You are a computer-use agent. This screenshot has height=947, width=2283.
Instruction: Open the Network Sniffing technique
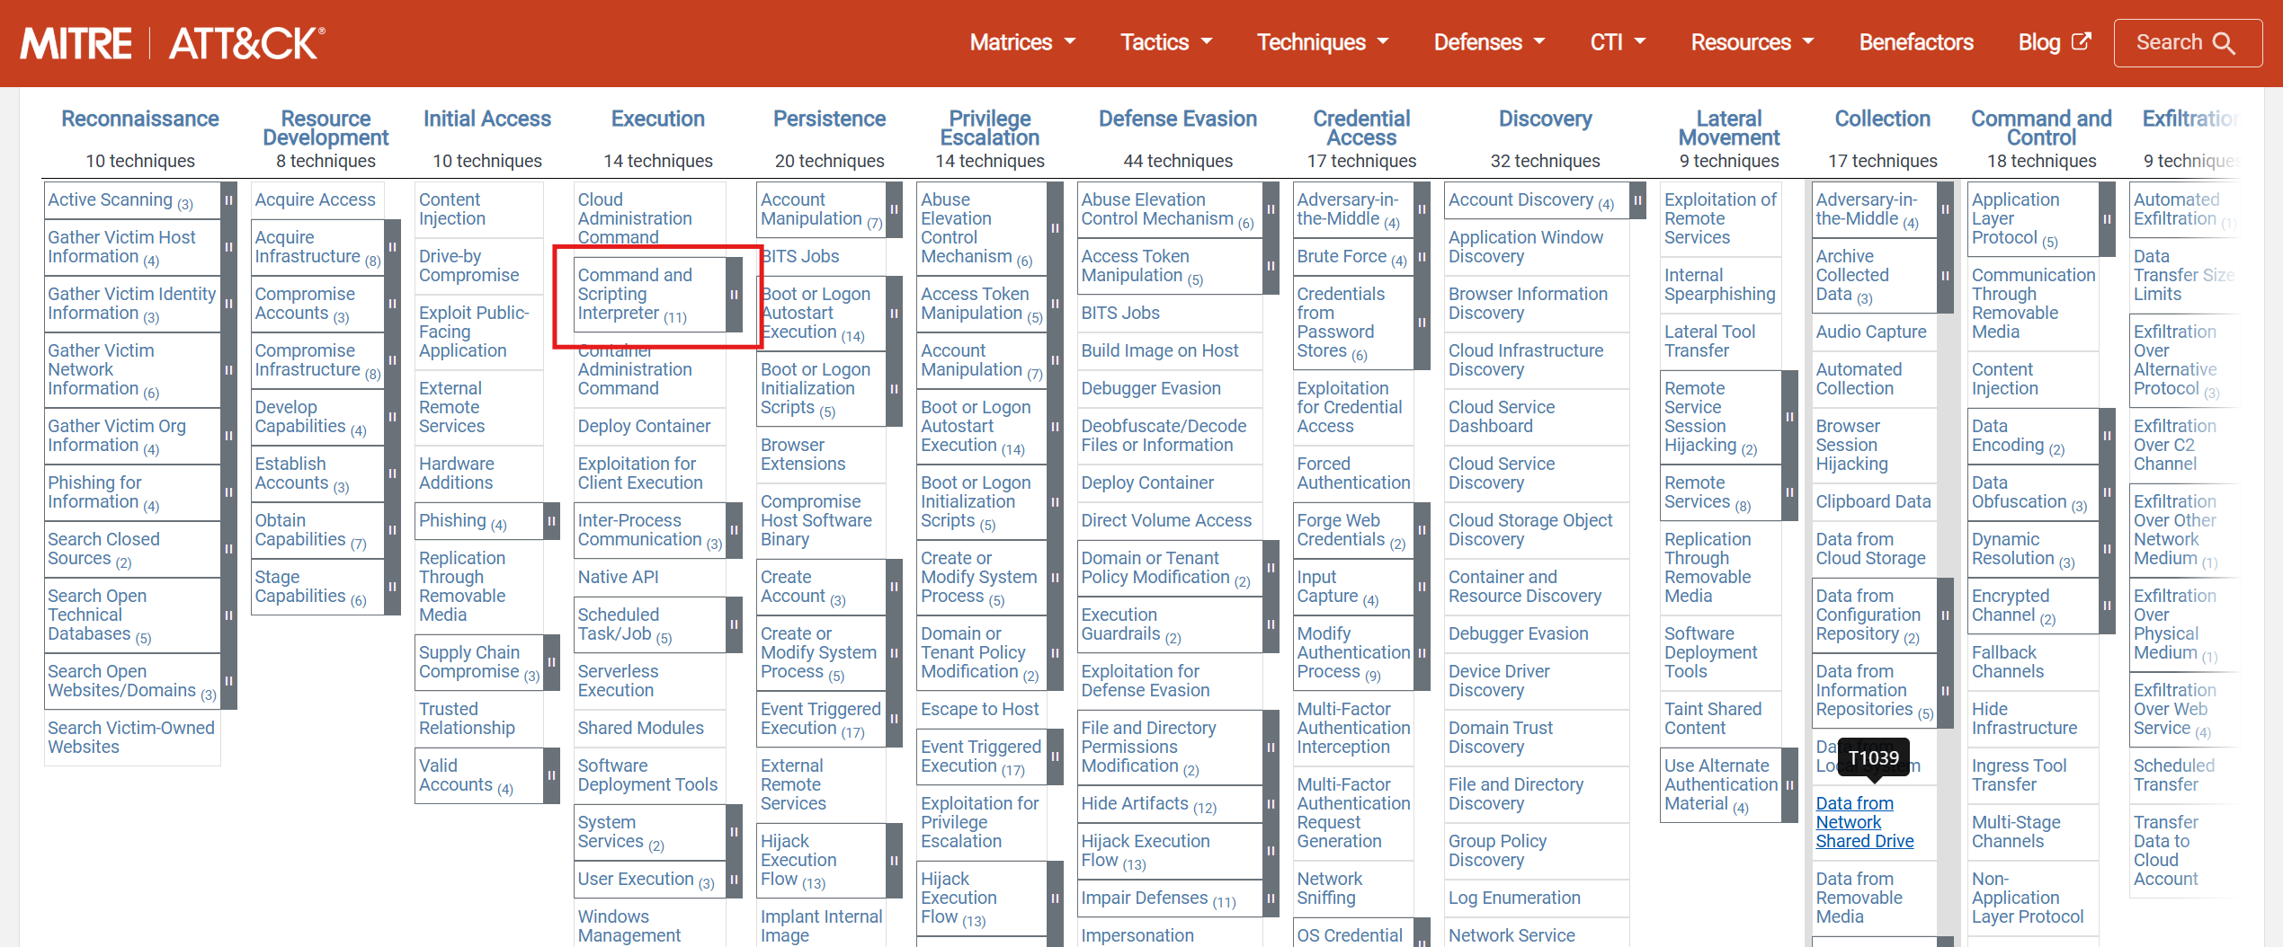coord(1329,889)
